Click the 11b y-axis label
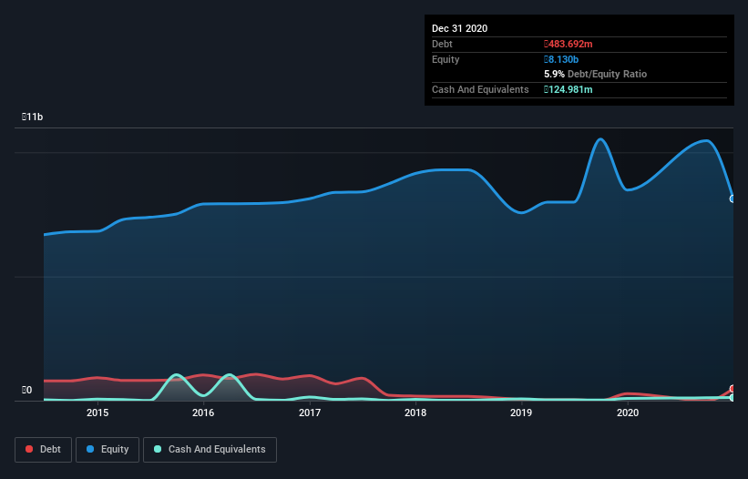This screenshot has height=479, width=748. click(x=33, y=117)
